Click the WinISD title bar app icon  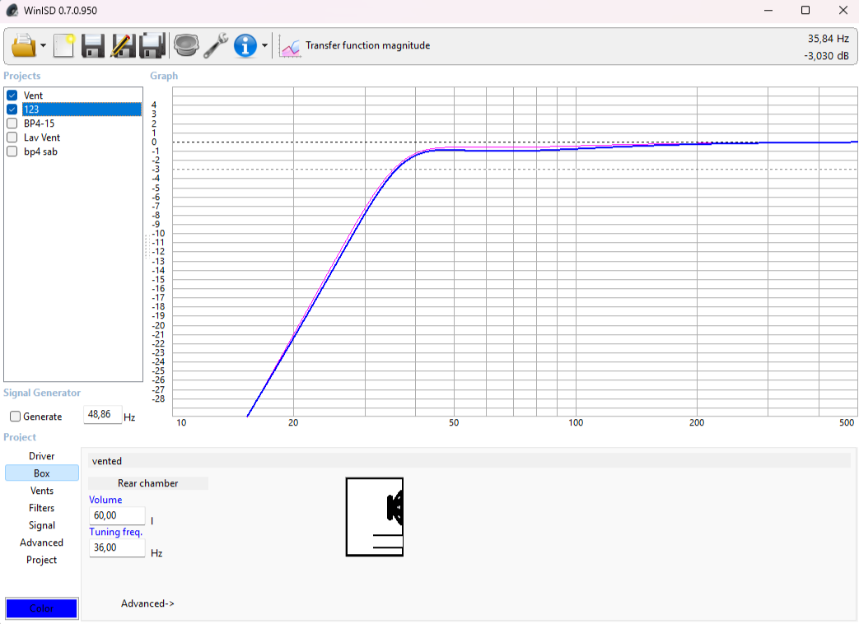tap(12, 11)
